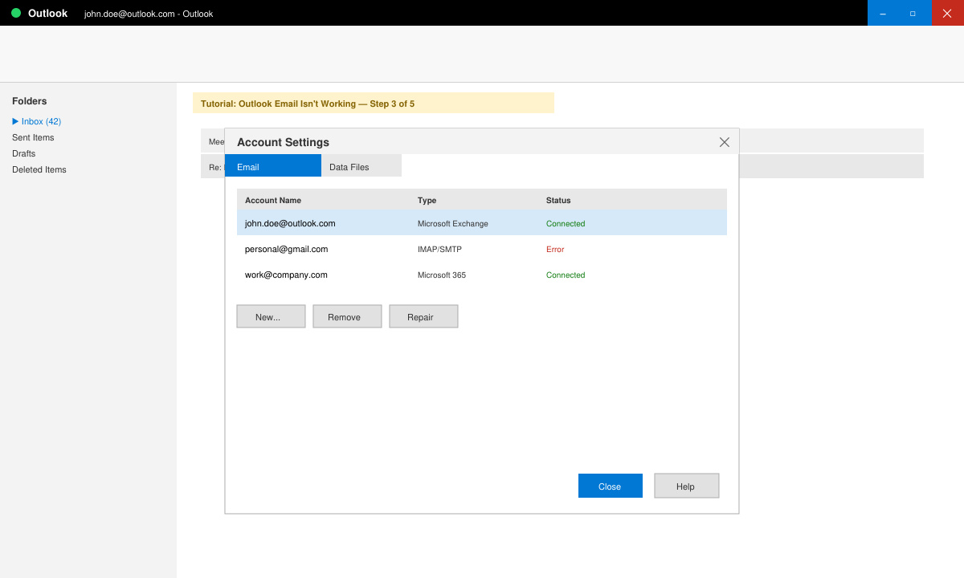The image size is (964, 578).
Task: Close the Outlook window
Action: tap(948, 13)
